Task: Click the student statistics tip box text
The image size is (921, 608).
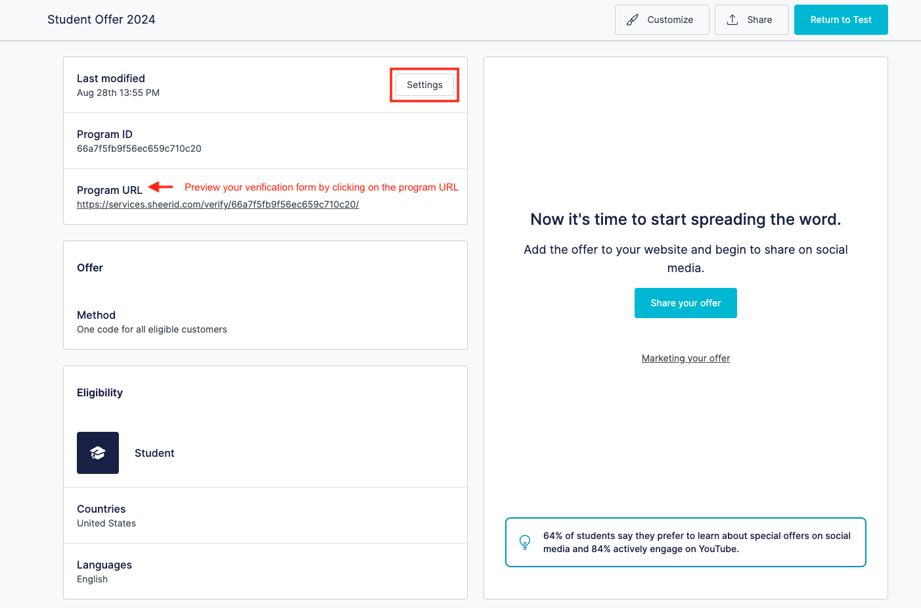Action: [696, 542]
